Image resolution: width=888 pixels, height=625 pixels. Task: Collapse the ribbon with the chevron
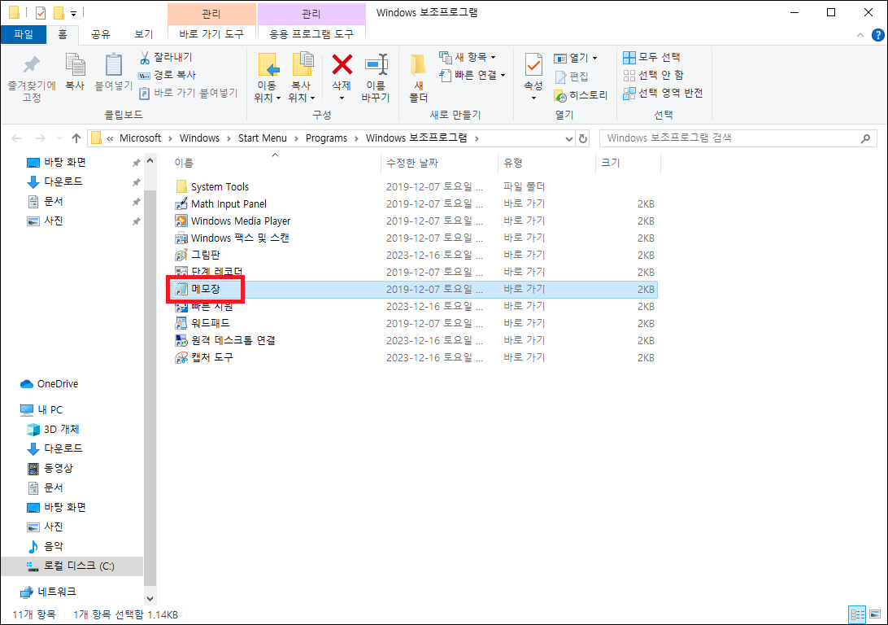click(860, 35)
